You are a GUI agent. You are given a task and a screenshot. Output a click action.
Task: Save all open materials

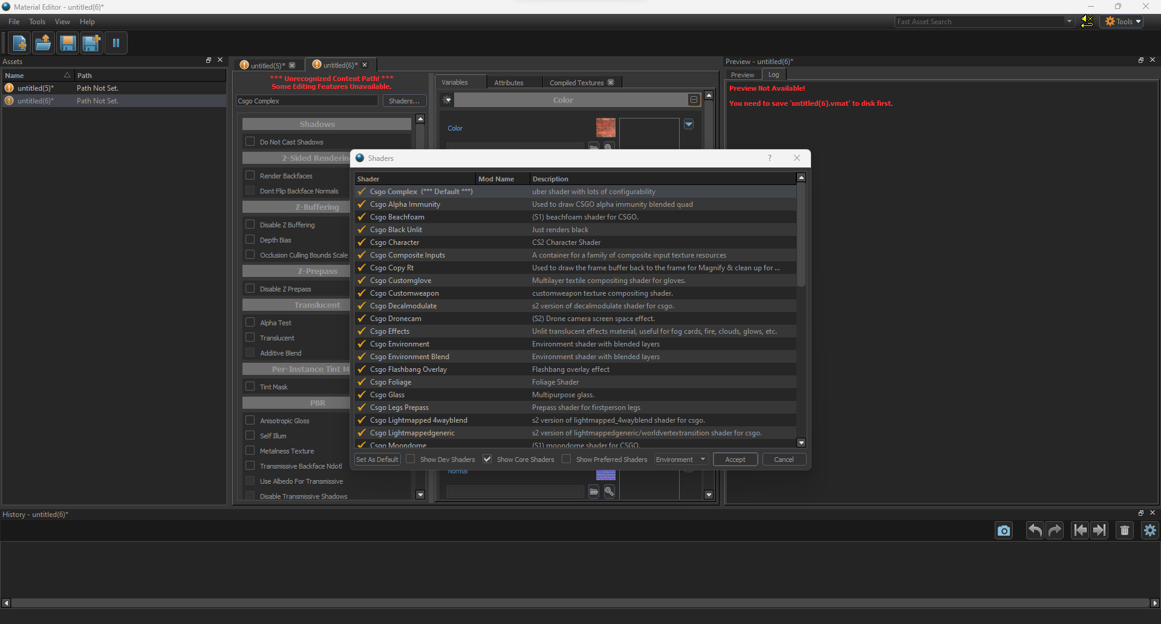[x=92, y=43]
